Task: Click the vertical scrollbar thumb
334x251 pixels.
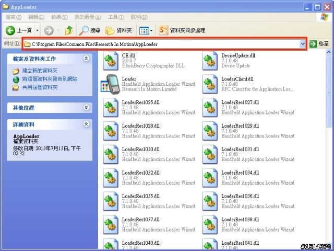Action: (329, 92)
